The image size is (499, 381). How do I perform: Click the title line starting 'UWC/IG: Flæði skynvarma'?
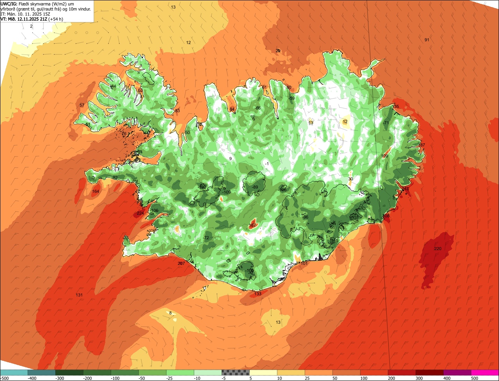[x=37, y=4]
